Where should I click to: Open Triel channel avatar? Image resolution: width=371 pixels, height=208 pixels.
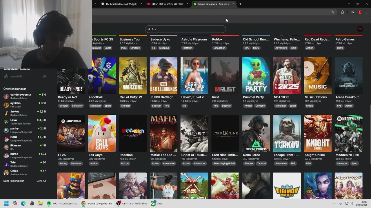click(x=6, y=164)
